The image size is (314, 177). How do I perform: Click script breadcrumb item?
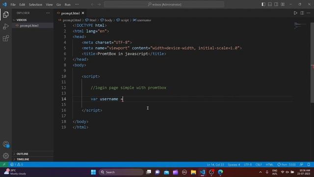[x=125, y=20]
